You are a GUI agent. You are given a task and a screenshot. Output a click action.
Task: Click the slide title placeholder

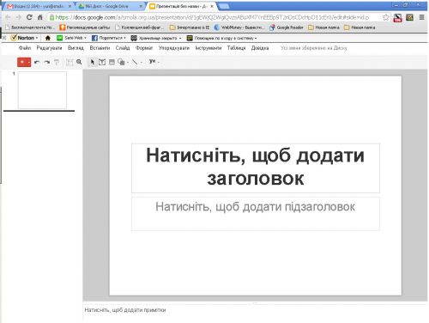coord(256,168)
